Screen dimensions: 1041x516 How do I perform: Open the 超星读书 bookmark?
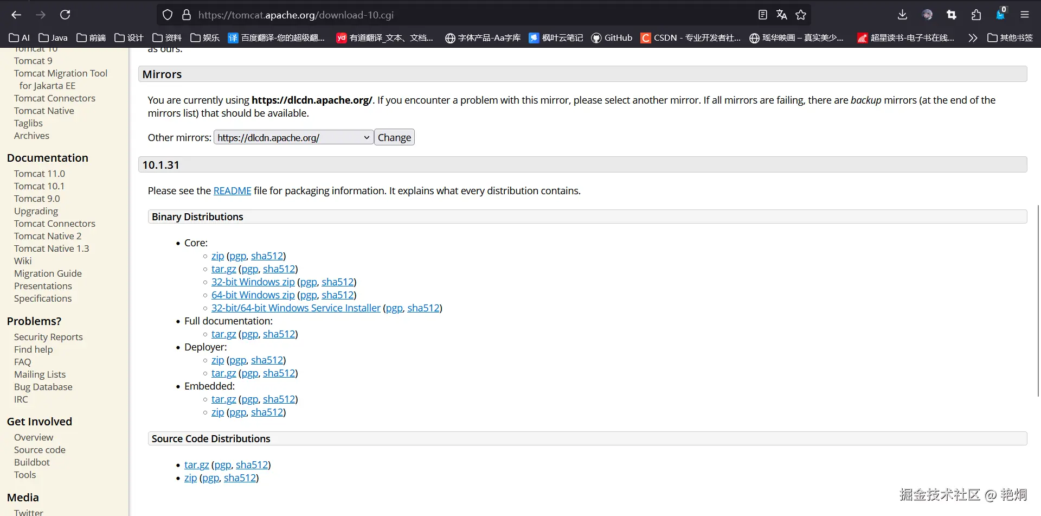(905, 37)
